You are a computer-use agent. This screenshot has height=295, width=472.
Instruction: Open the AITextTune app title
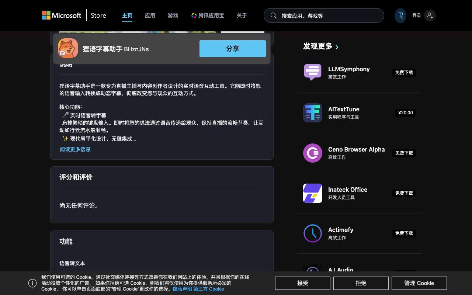[x=344, y=109]
